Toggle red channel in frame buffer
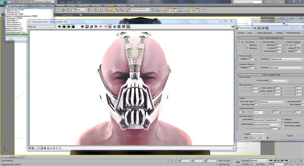 64,27
